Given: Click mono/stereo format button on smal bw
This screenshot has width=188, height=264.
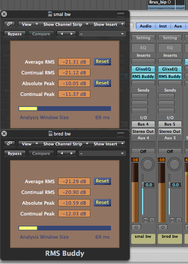Looking at the screenshot, I should tap(136, 227).
